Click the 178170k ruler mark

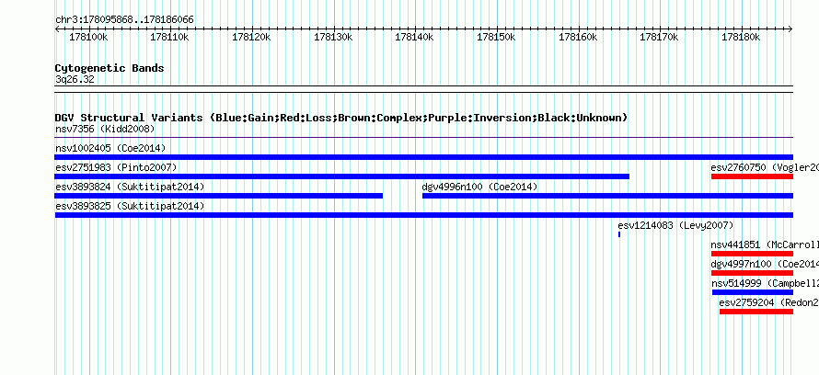click(660, 37)
